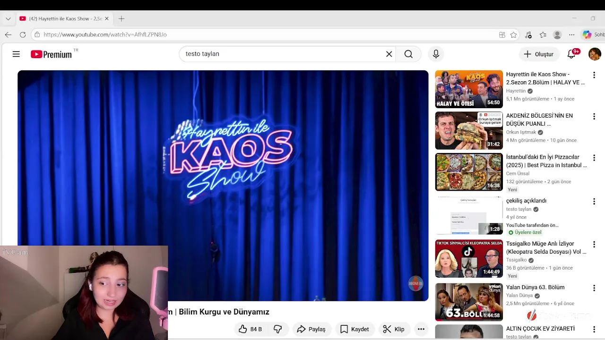The image size is (605, 340).
Task: Open the YouTube hamburger guide menu
Action: [x=16, y=54]
